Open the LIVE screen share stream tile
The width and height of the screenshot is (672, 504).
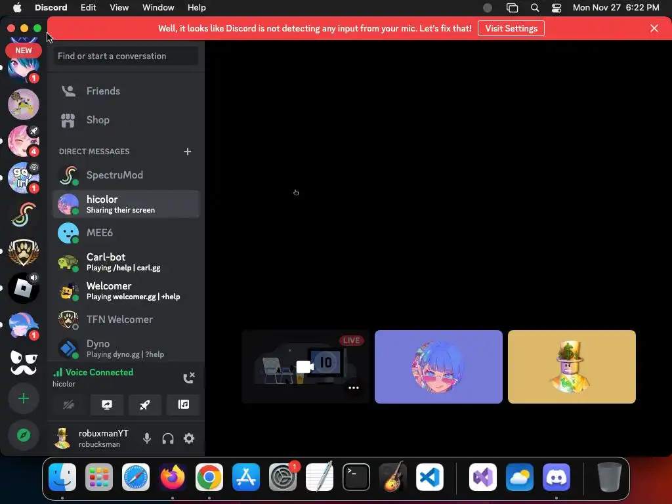306,367
